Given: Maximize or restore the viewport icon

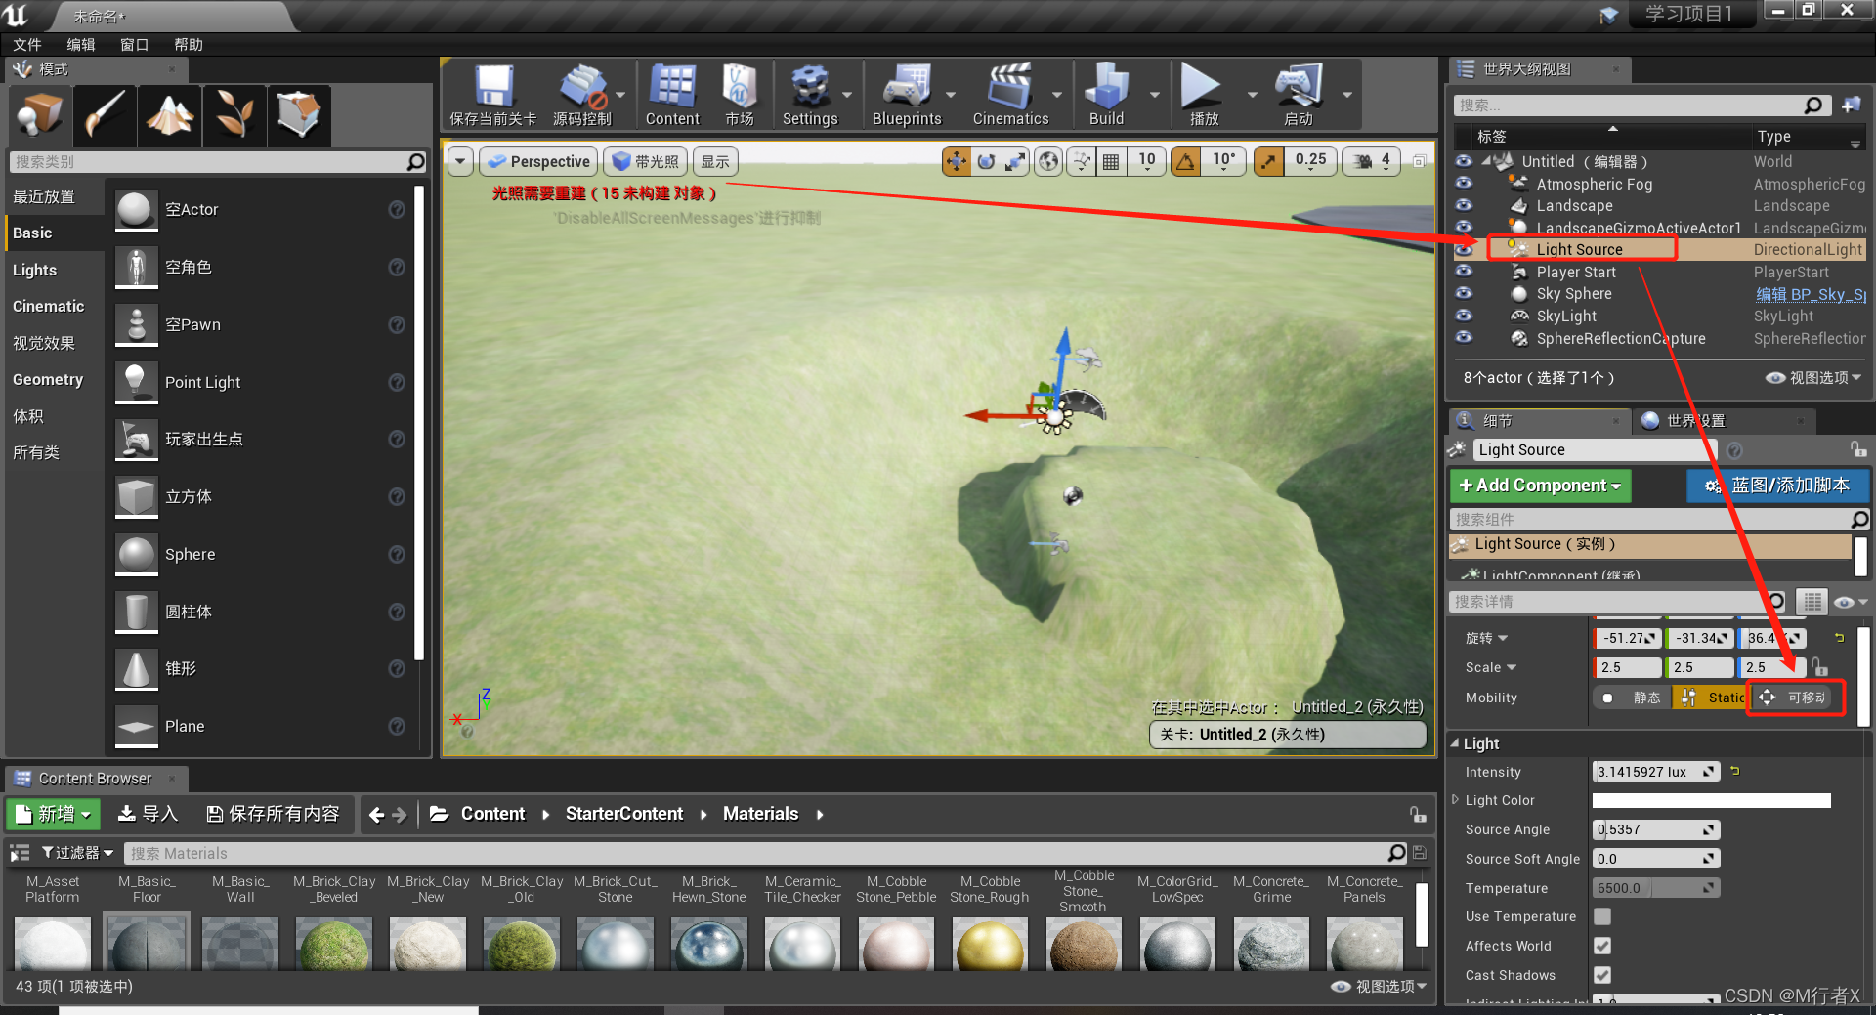Looking at the screenshot, I should pos(1419,161).
